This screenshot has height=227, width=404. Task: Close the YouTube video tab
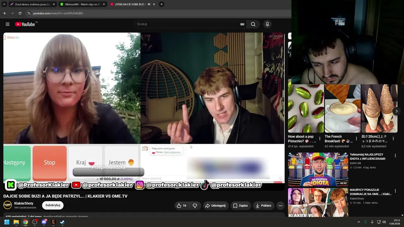pos(154,4)
